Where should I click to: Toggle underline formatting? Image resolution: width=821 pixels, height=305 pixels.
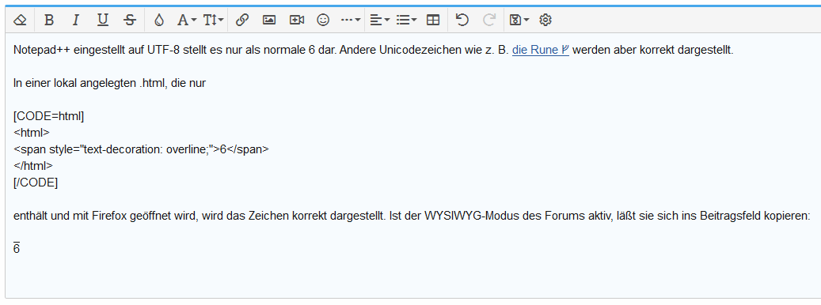pyautogui.click(x=103, y=21)
